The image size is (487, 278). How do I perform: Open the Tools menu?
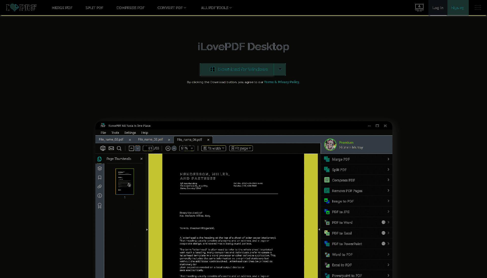click(115, 133)
